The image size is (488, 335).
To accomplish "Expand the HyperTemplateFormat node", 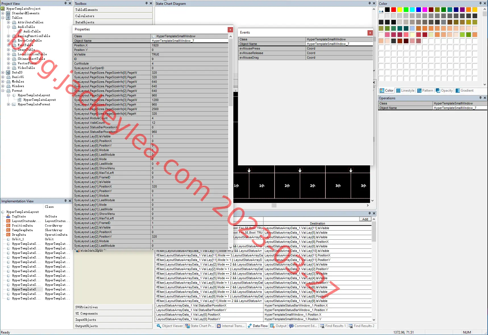I will pos(9,104).
